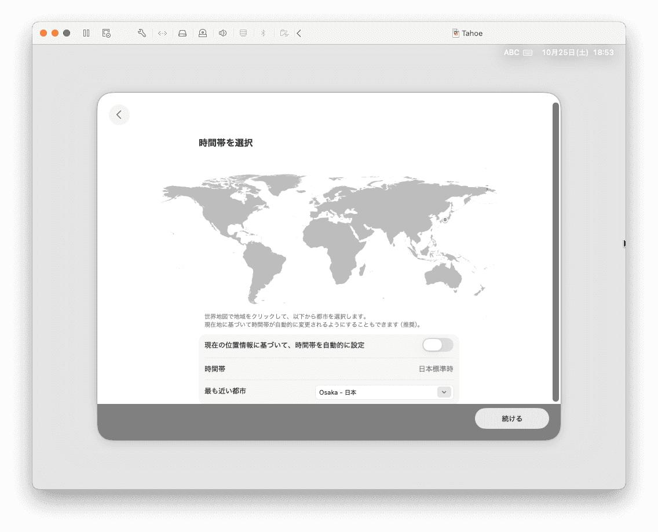This screenshot has height=532, width=658.
Task: Click the date and time in menu bar
Action: pyautogui.click(x=577, y=52)
